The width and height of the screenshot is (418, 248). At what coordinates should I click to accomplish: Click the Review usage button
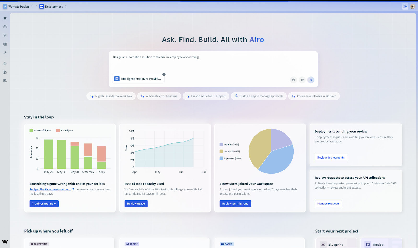[136, 204]
